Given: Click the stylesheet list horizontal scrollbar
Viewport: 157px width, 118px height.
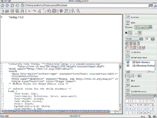Looking at the screenshot, I should coord(140,72).
